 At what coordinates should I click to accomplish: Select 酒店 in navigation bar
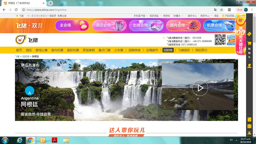pyautogui.click(x=29, y=50)
